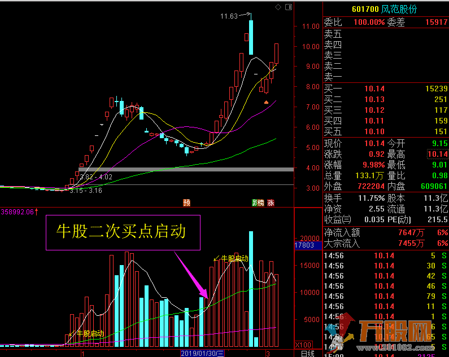The width and height of the screenshot is (449, 357).
Task: Select the 买一 row at 10.14
Action: 385,89
